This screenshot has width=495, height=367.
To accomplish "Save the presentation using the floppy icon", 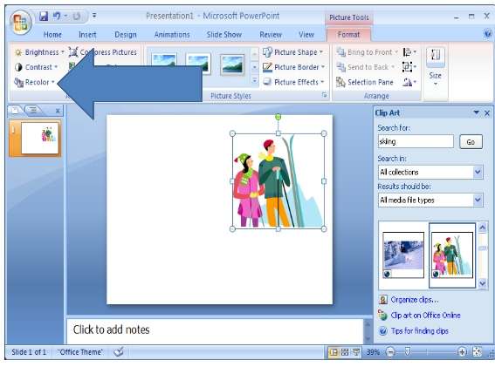I will click(x=44, y=16).
